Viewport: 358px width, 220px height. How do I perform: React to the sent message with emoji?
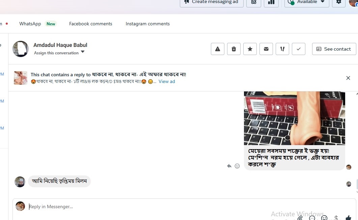[x=237, y=166]
